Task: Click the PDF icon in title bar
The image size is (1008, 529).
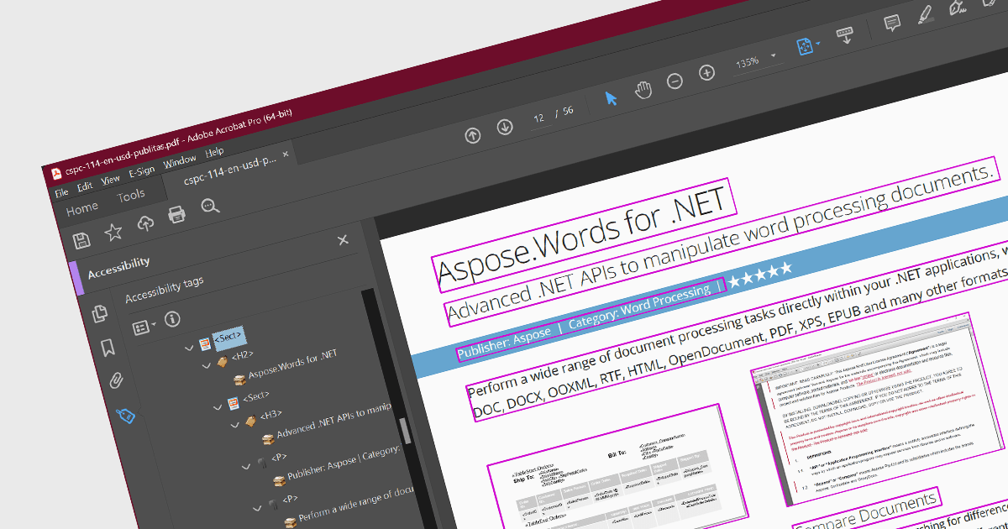Action: tap(57, 174)
